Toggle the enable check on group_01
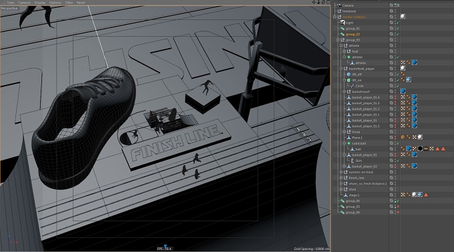This screenshot has height=252, width=454. coord(398,29)
